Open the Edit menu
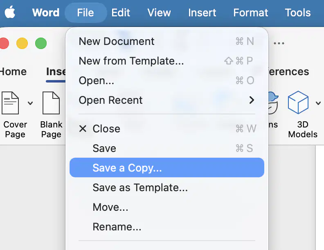 pos(121,13)
